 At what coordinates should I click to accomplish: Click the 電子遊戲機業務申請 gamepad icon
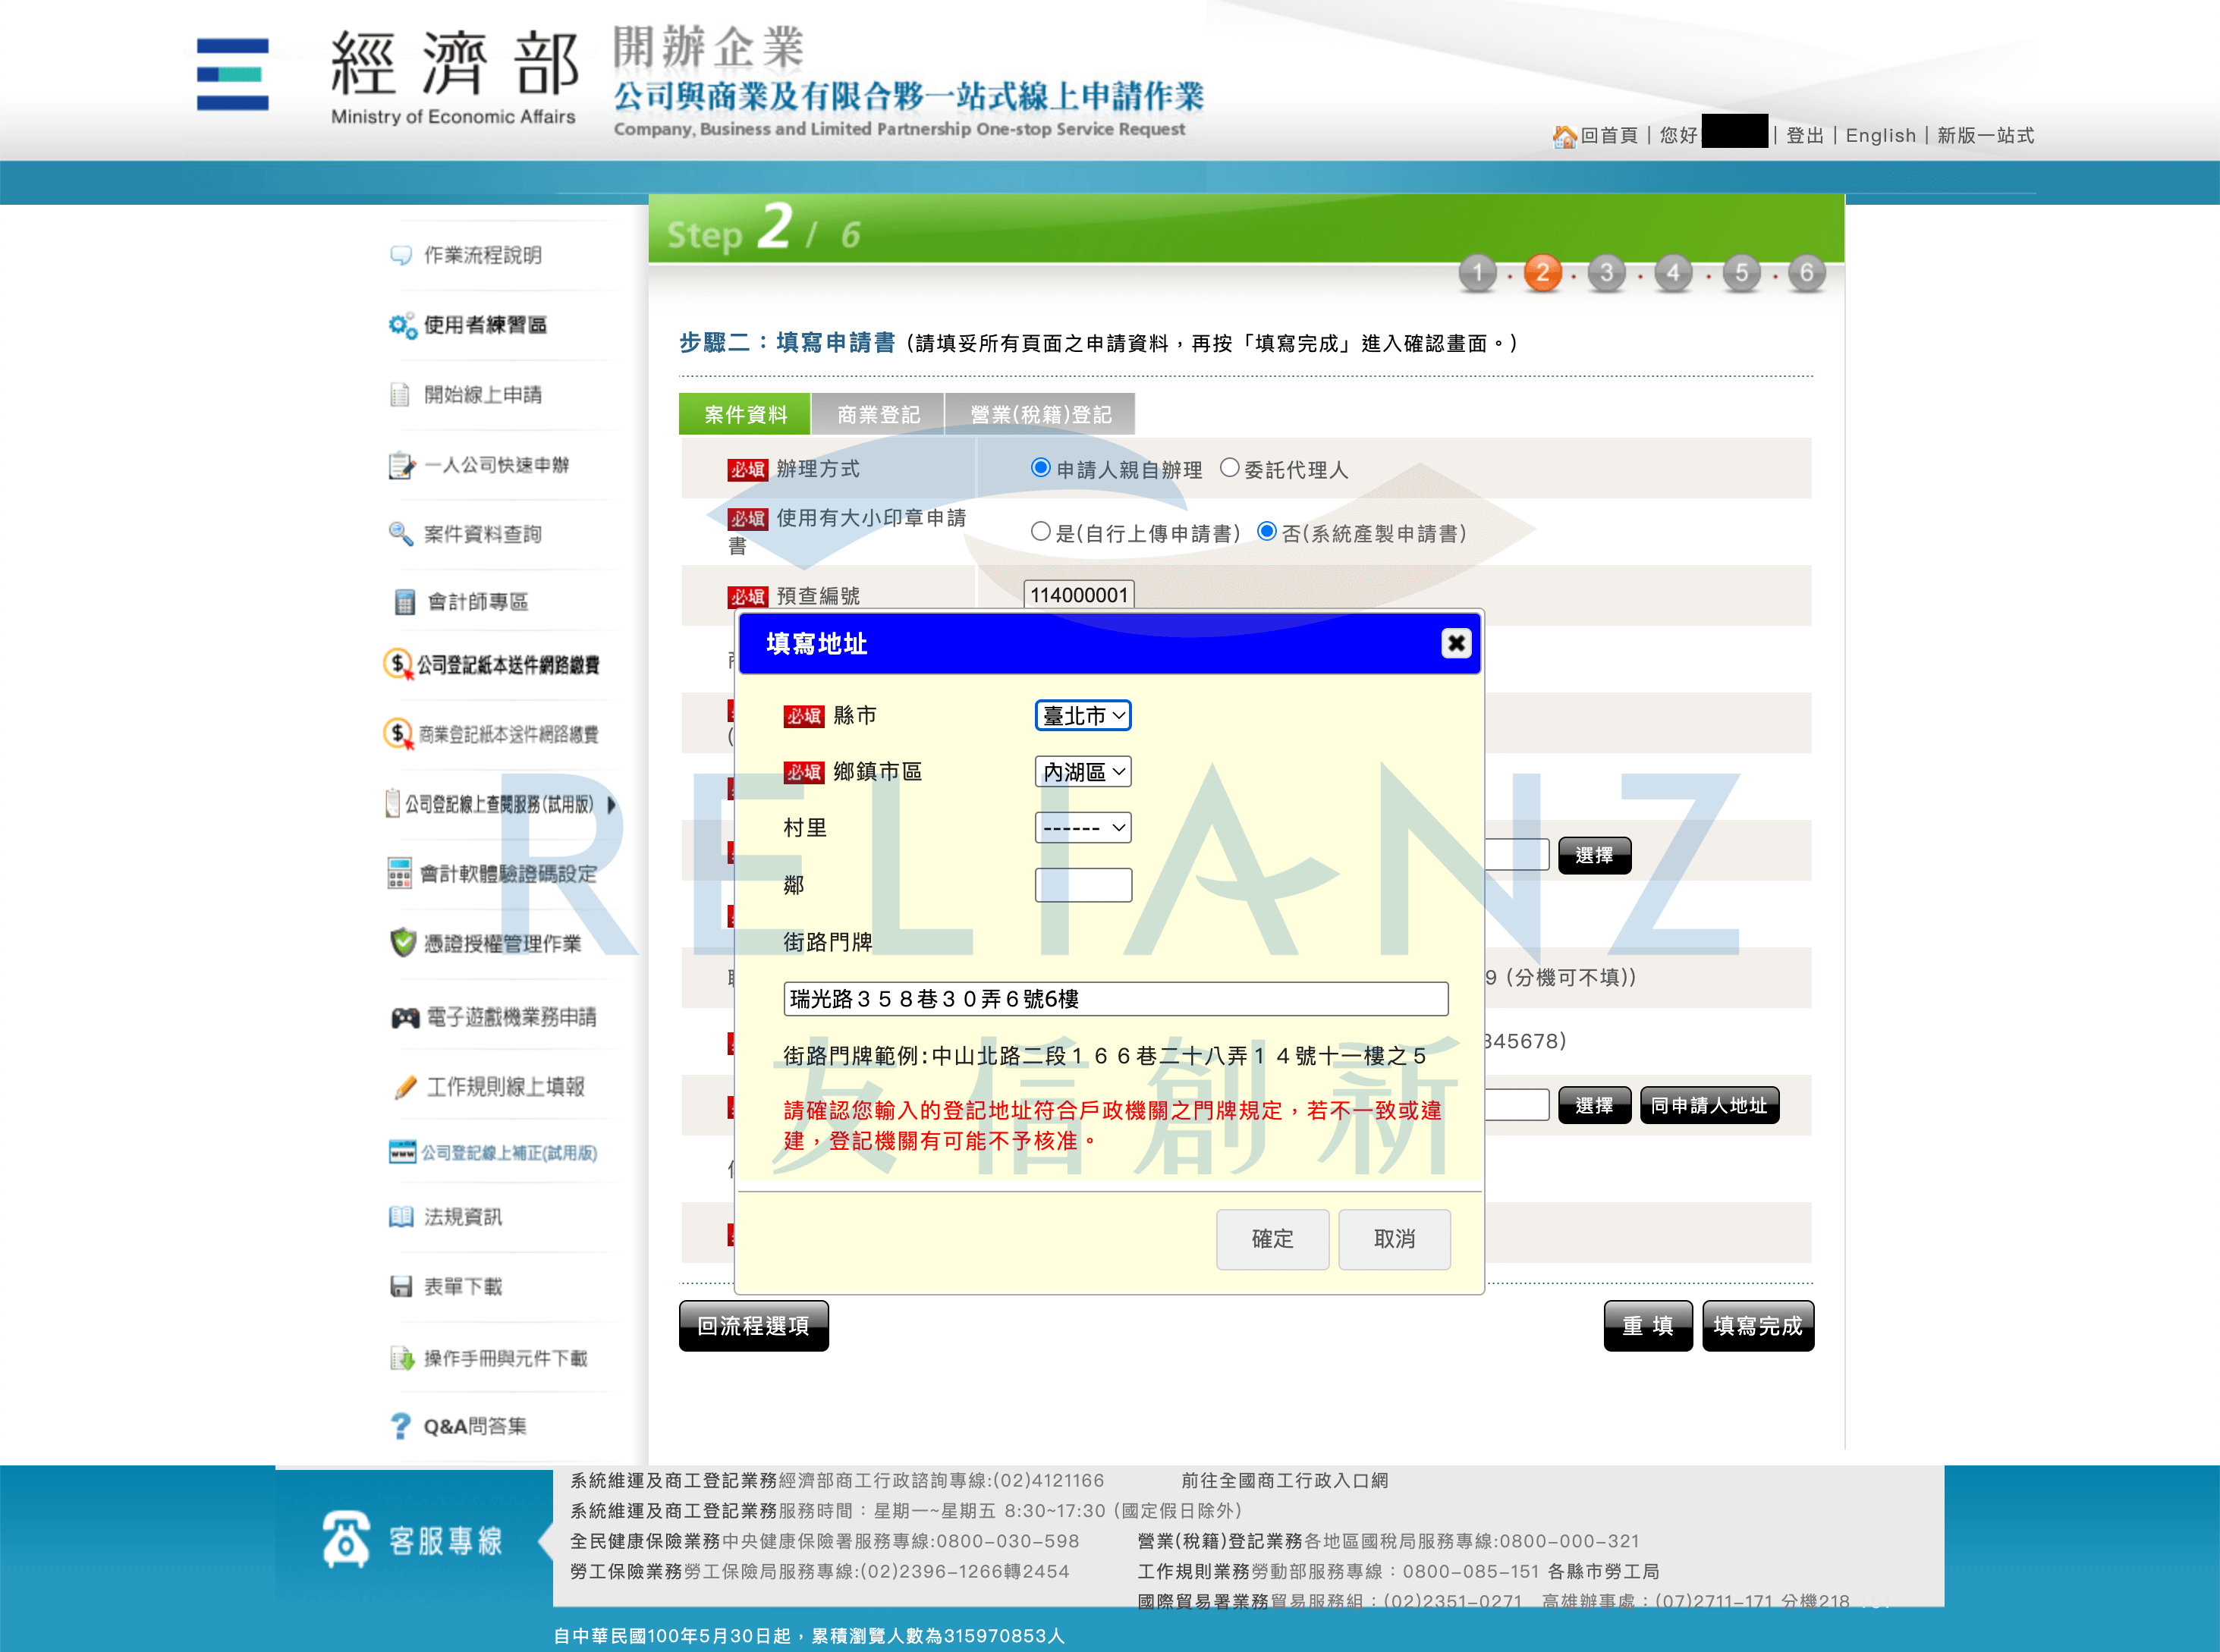click(x=405, y=1018)
